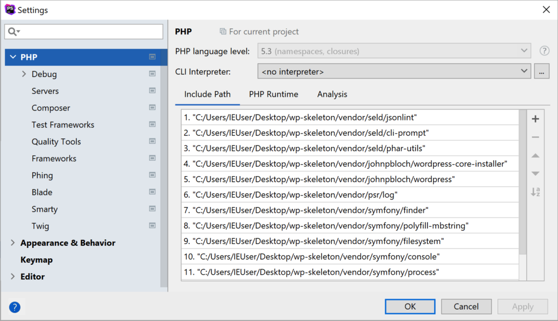Open help via blue question mark icon
The height and width of the screenshot is (321, 558).
[15, 307]
